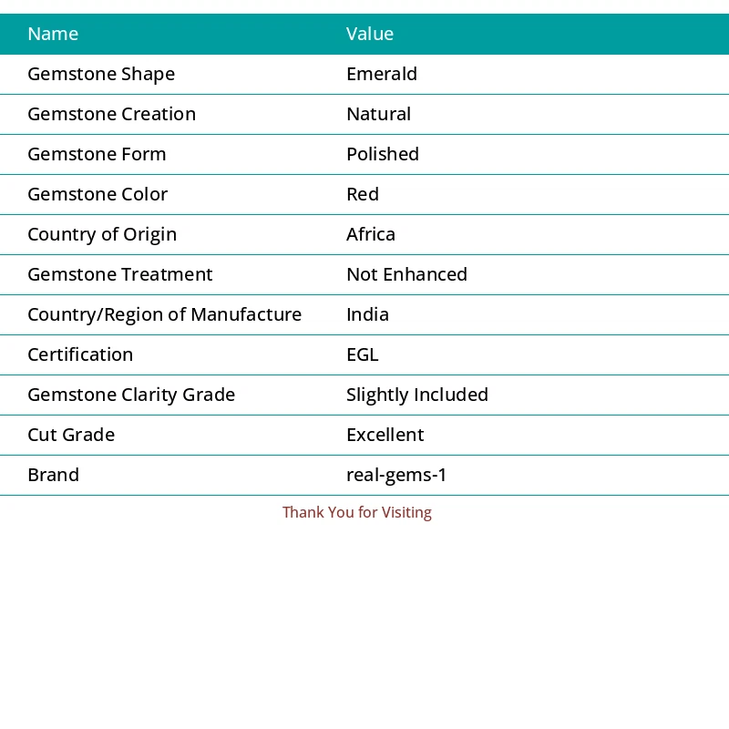The height and width of the screenshot is (729, 729).
Task: Click the Name column header
Action: 53,34
